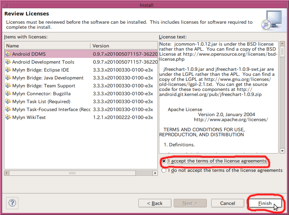Go back with the Back button

(155, 203)
